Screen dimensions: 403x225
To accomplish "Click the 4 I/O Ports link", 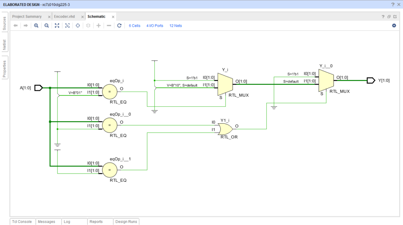I will click(155, 26).
